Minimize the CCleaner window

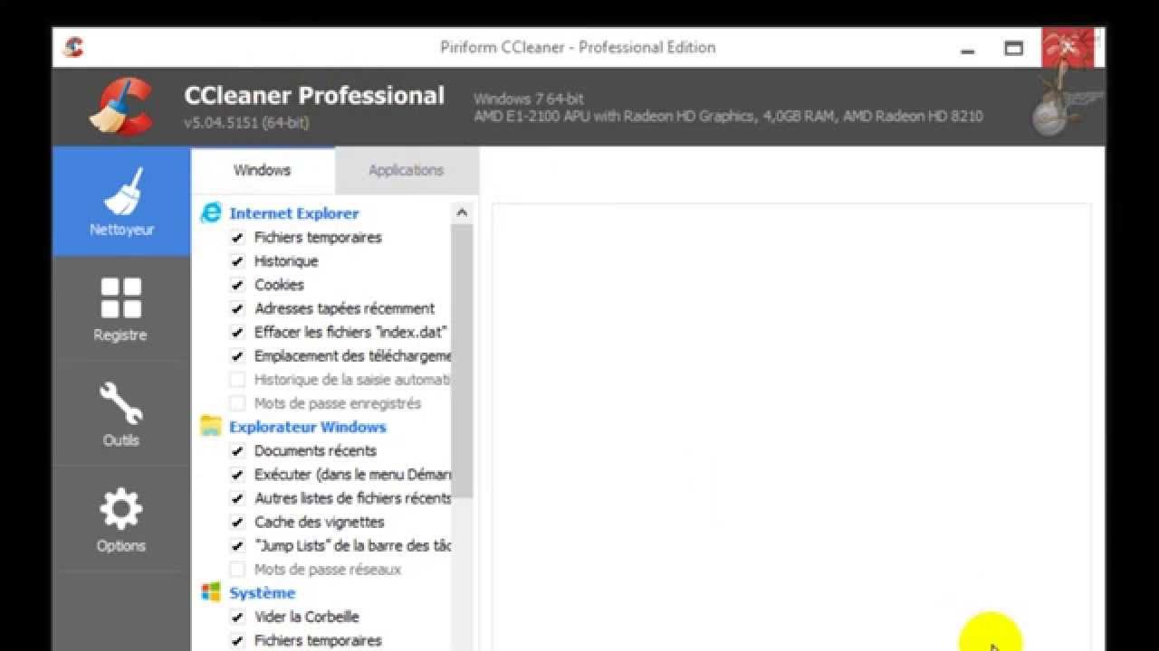(x=968, y=49)
